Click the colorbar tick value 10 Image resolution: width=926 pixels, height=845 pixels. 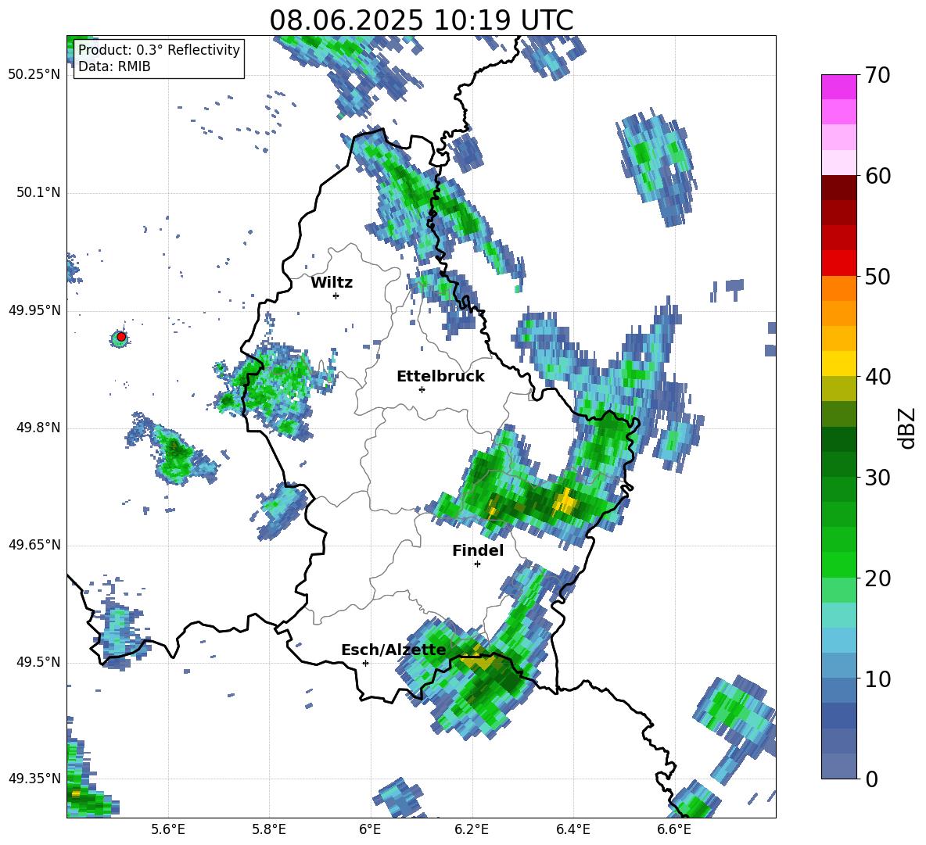click(x=878, y=679)
